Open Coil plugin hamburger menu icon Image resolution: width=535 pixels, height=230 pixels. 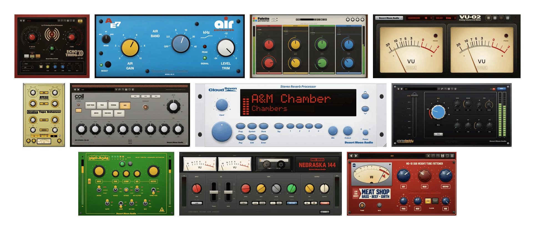tap(133, 90)
